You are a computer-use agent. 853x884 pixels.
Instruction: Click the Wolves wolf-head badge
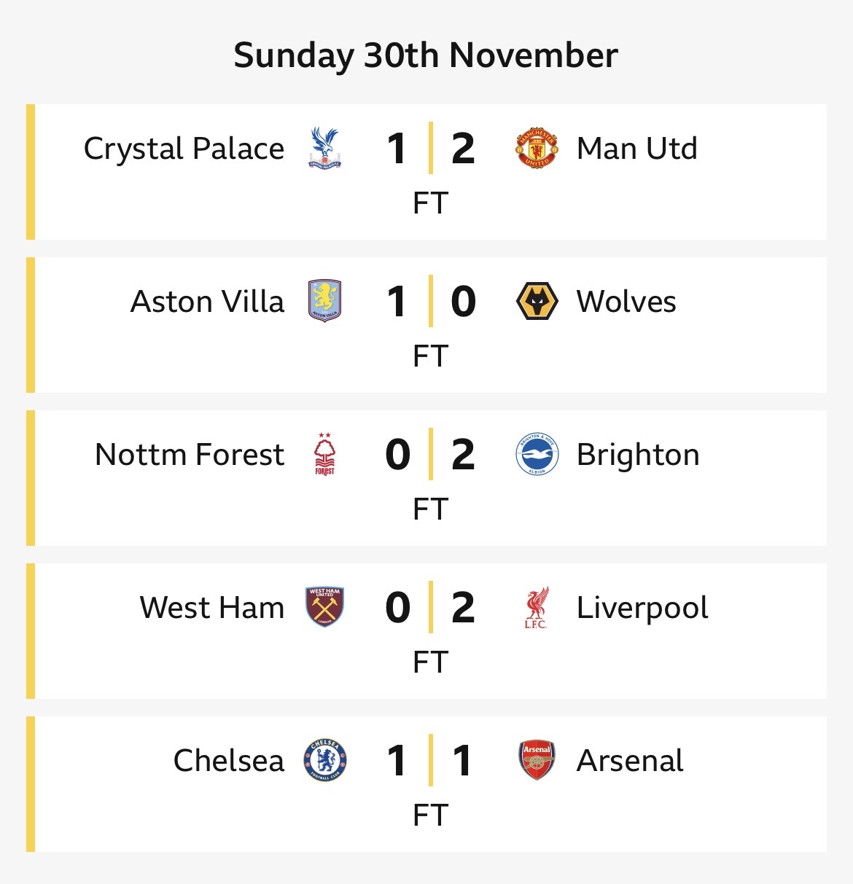537,301
